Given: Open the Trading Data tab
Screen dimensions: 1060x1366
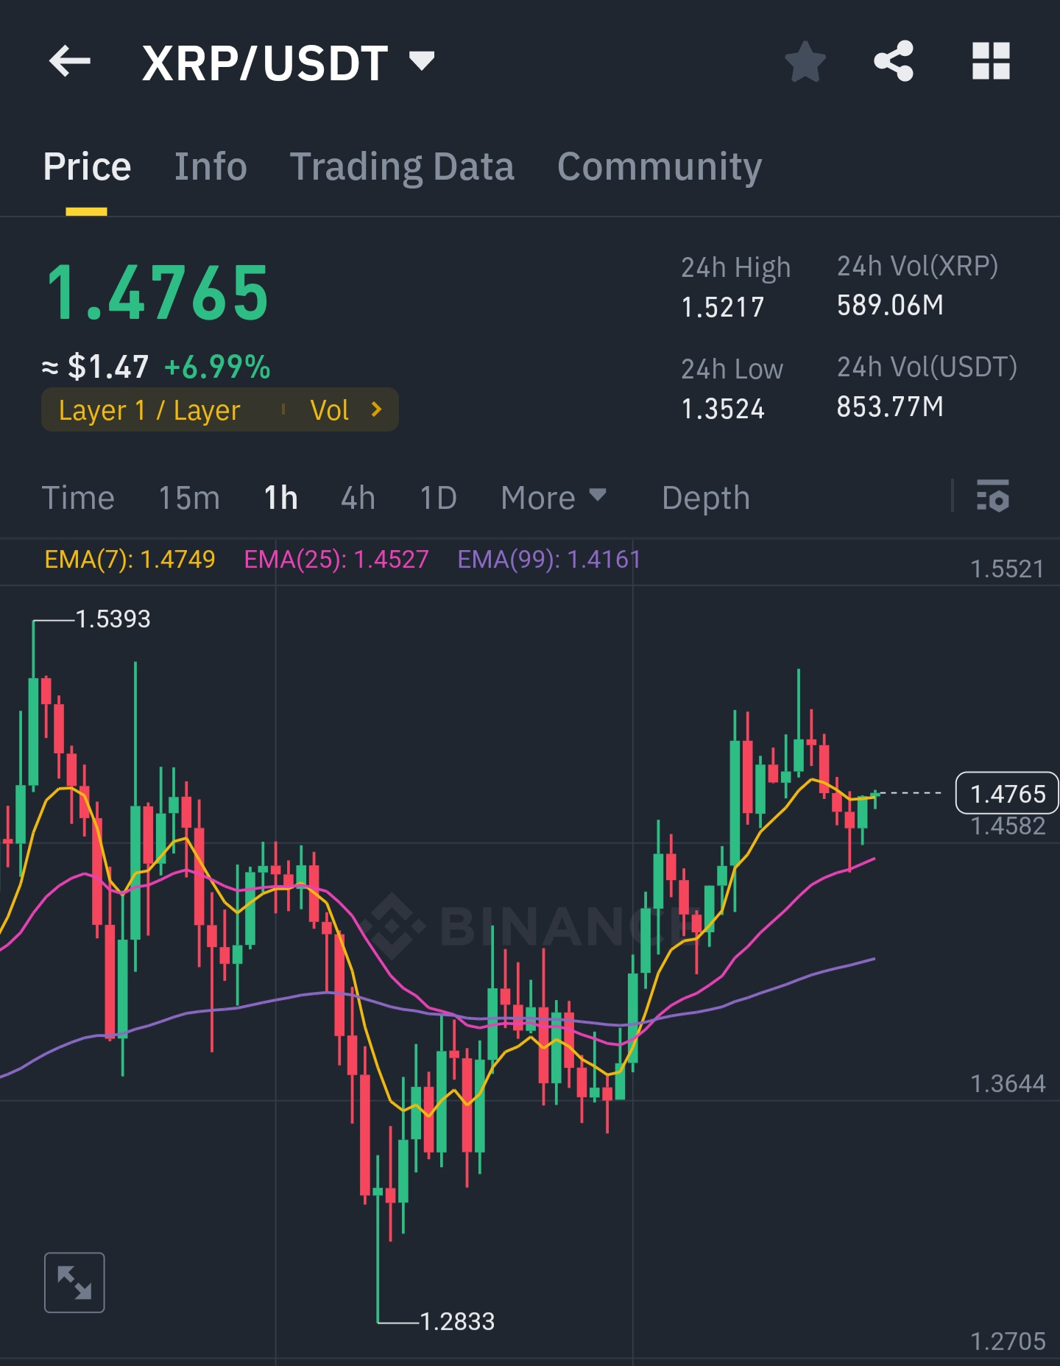Looking at the screenshot, I should (402, 166).
